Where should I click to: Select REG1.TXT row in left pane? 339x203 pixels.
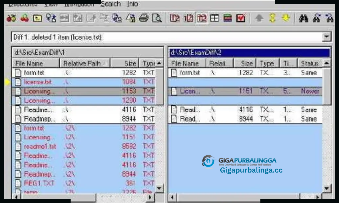click(84, 184)
